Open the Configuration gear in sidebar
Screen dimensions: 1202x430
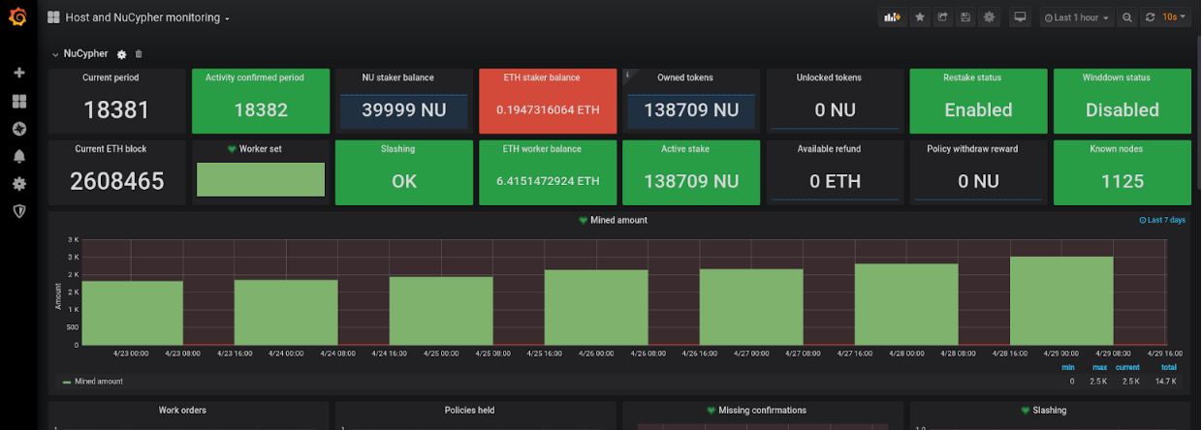pyautogui.click(x=18, y=183)
